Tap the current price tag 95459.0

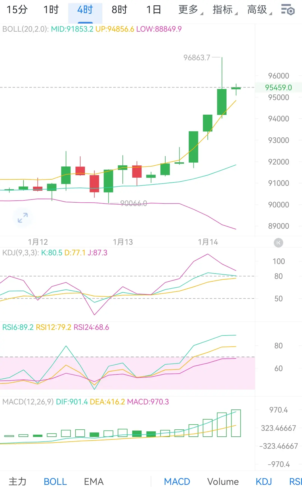click(279, 87)
